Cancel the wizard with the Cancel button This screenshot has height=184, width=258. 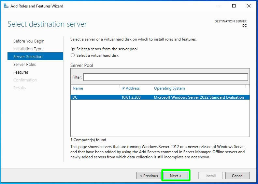pyautogui.click(x=237, y=176)
